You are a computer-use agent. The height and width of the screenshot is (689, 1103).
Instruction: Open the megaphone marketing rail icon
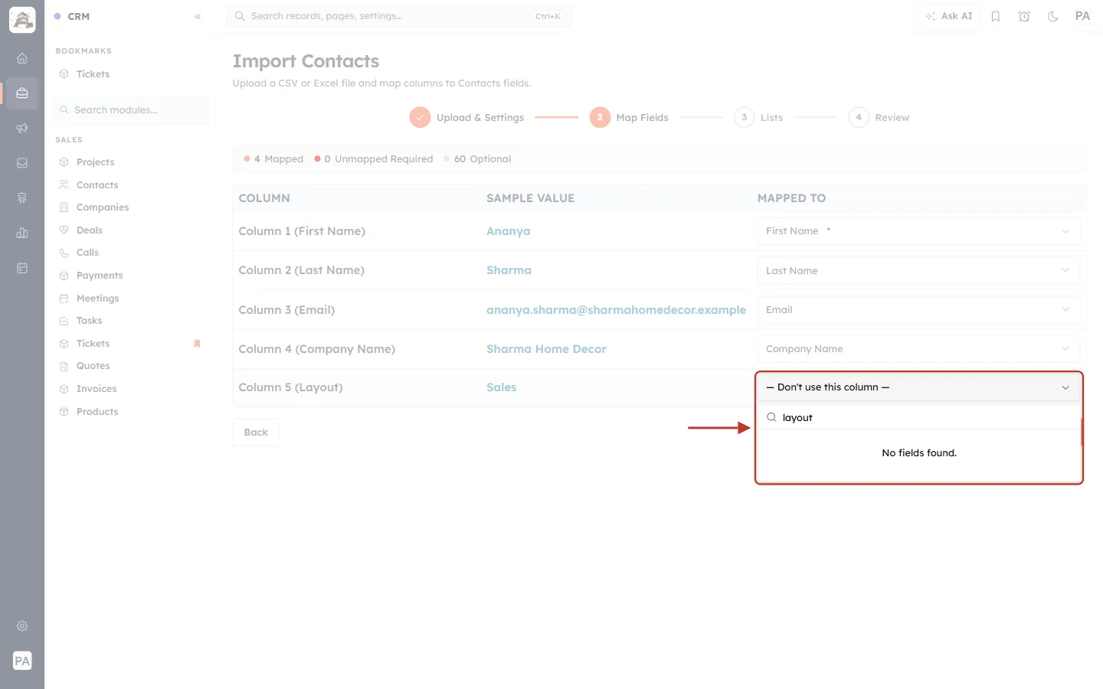22,128
